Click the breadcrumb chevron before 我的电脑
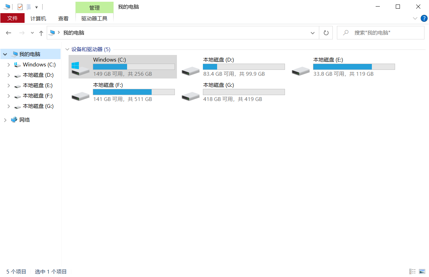 (59, 33)
